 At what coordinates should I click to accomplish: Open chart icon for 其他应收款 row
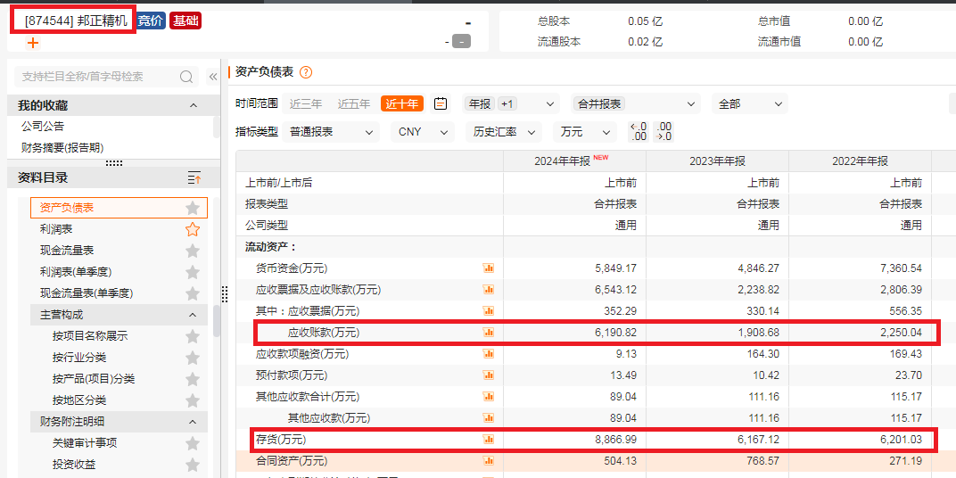point(489,417)
